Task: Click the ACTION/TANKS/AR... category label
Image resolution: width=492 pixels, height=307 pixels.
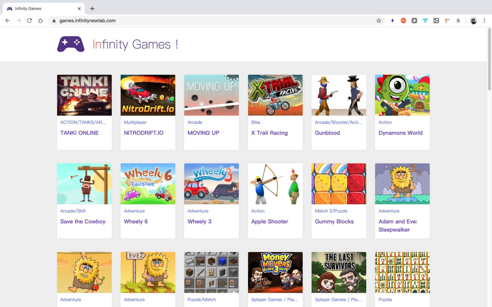Action: (83, 122)
